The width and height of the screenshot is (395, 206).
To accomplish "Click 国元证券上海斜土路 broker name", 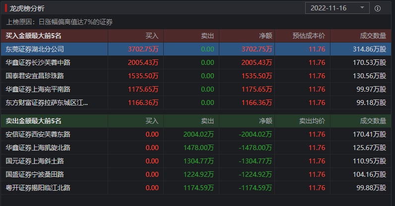I will 35,161.
